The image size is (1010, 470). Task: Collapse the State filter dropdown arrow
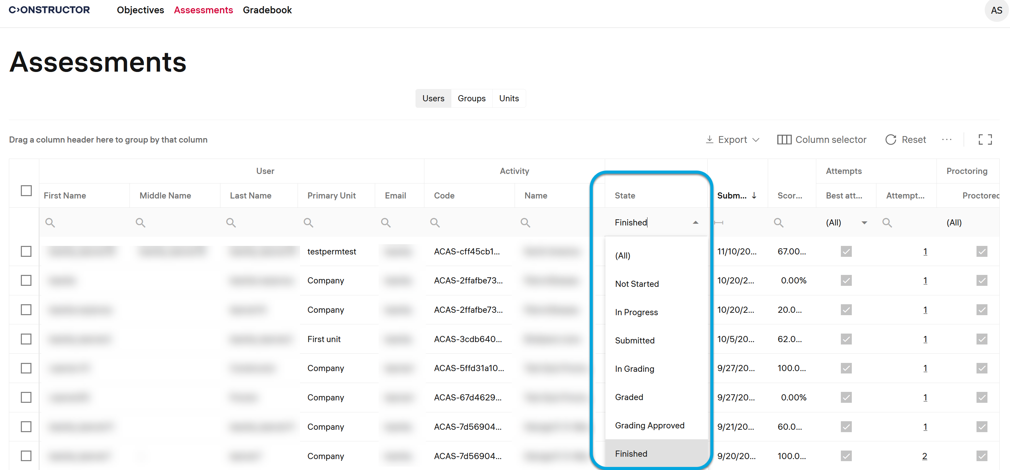coord(695,222)
